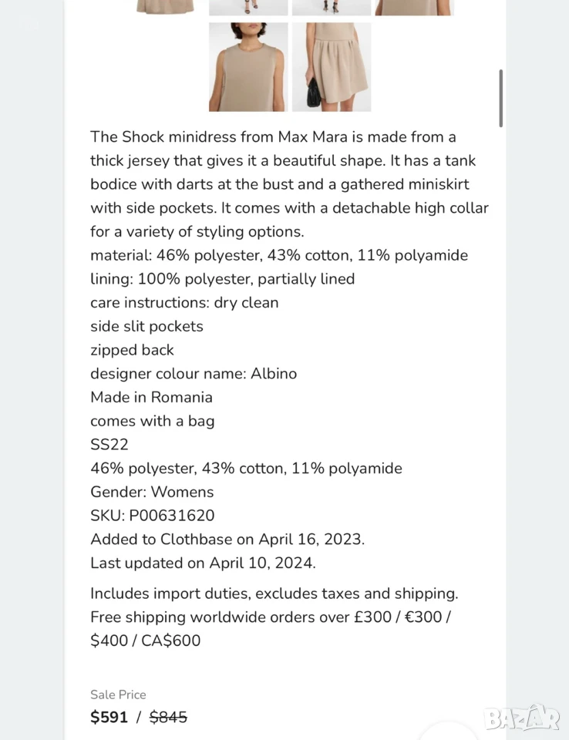
Task: Open the skirt thumbnail with black handbag
Action: [x=332, y=67]
